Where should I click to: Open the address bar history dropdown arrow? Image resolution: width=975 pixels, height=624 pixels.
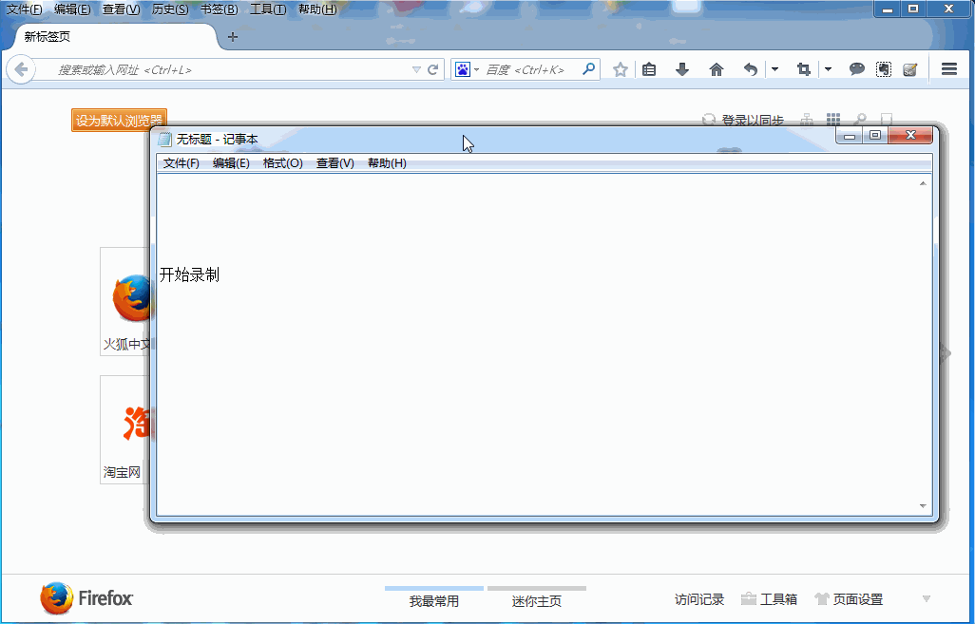pos(416,69)
